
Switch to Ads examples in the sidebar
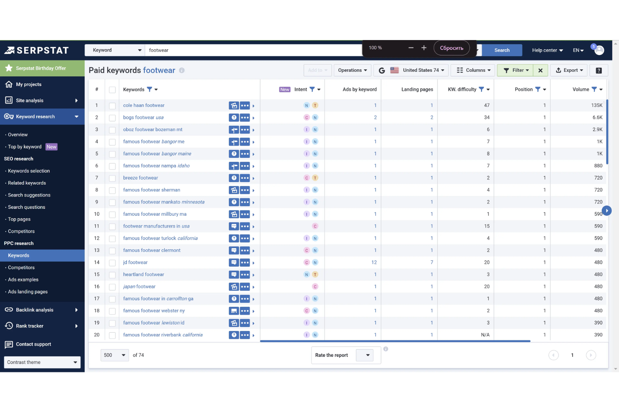pos(22,279)
